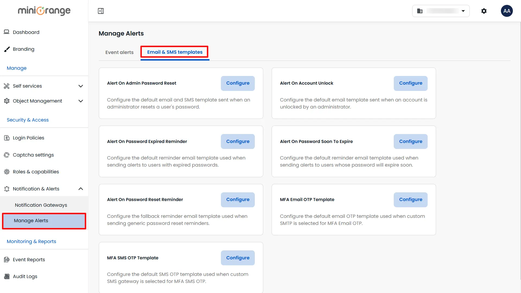
Task: Configure Alert On Password Soon To Expire
Action: [411, 142]
